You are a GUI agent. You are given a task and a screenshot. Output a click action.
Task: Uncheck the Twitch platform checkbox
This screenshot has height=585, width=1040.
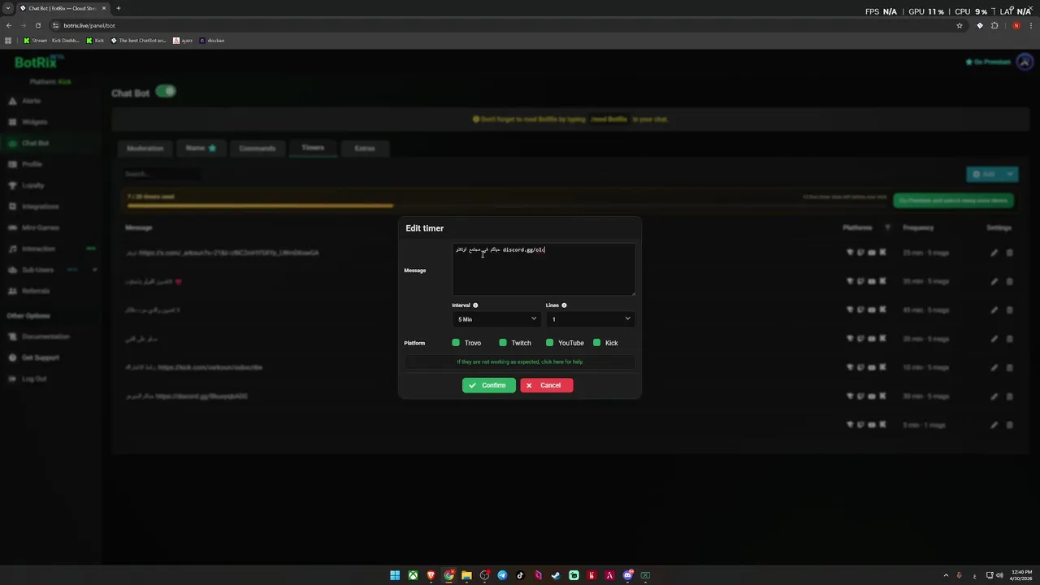tap(503, 343)
